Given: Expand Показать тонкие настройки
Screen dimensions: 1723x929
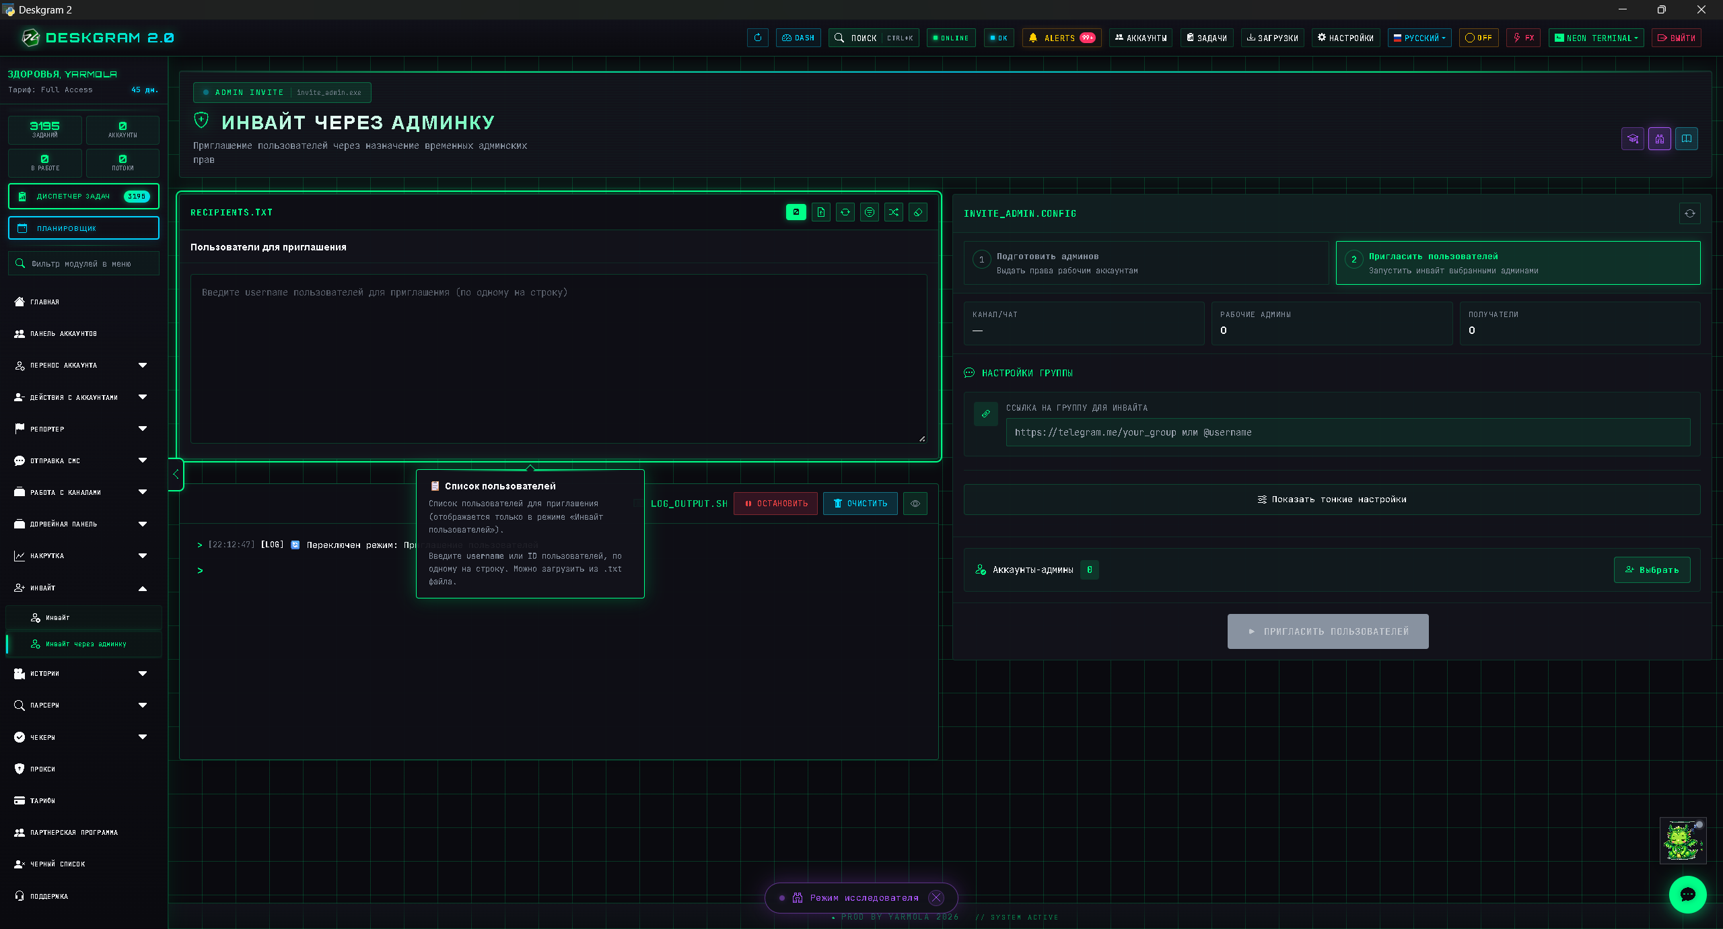Looking at the screenshot, I should [x=1331, y=500].
